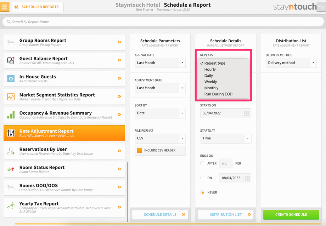Viewport: 326px width, 226px height.
Task: Click the Room Status Report arrows icon
Action: [11, 169]
